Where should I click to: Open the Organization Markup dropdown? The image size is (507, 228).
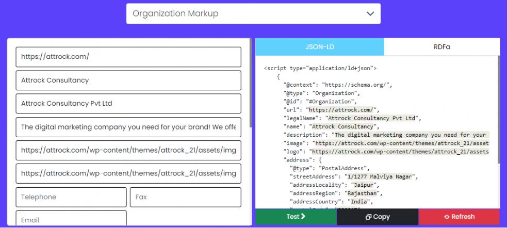[x=253, y=13]
